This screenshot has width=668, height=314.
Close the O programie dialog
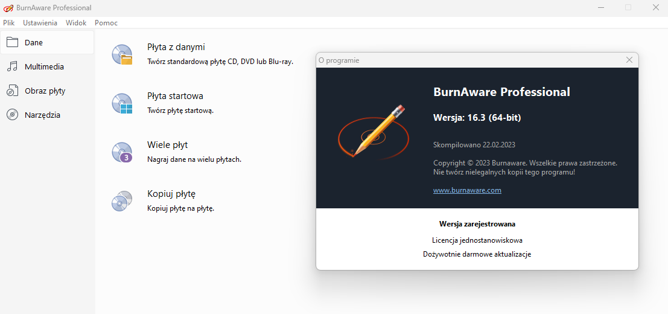point(629,60)
